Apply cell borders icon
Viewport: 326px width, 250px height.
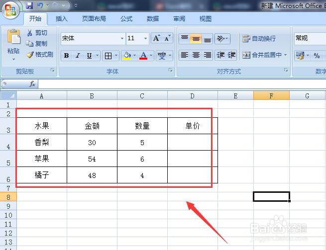[108, 56]
